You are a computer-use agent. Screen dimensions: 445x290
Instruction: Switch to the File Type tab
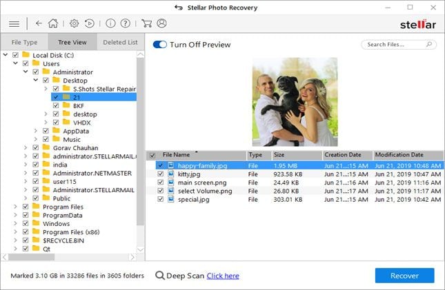tap(24, 42)
